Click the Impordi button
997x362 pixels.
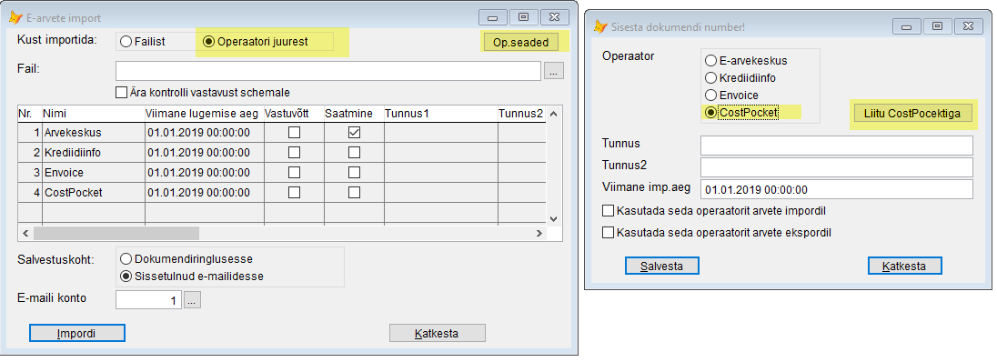[77, 333]
